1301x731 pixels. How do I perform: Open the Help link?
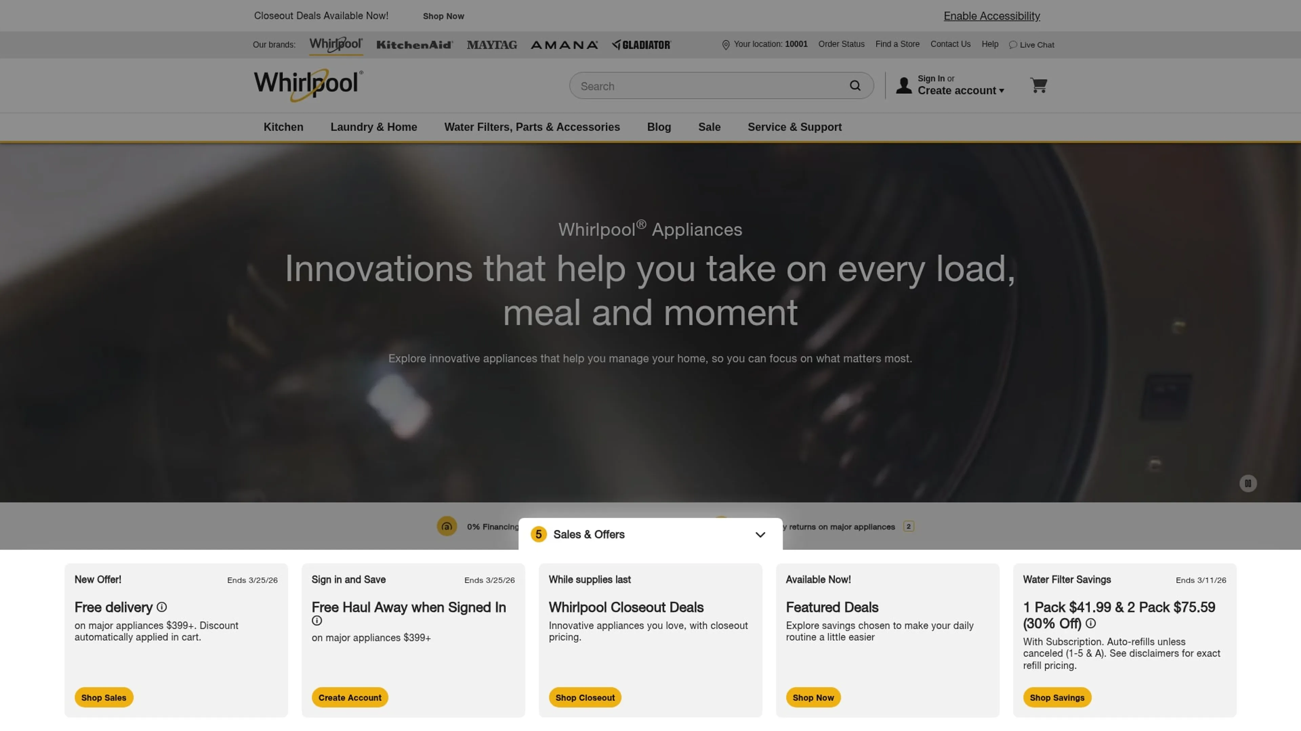[x=989, y=44]
